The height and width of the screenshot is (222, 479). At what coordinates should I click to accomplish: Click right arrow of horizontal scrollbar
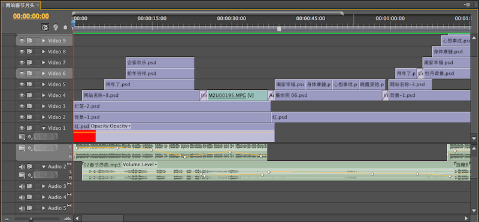click(466, 218)
